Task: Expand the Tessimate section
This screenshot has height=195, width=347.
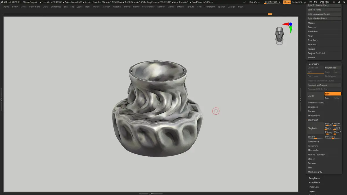Action: point(313,146)
